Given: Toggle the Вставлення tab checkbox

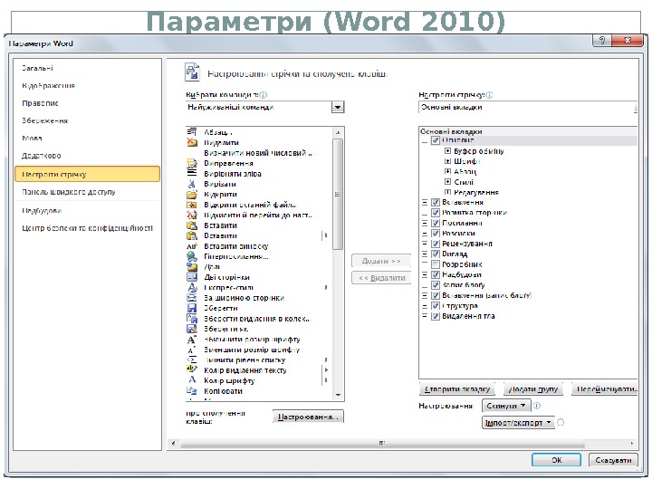Looking at the screenshot, I should [436, 202].
